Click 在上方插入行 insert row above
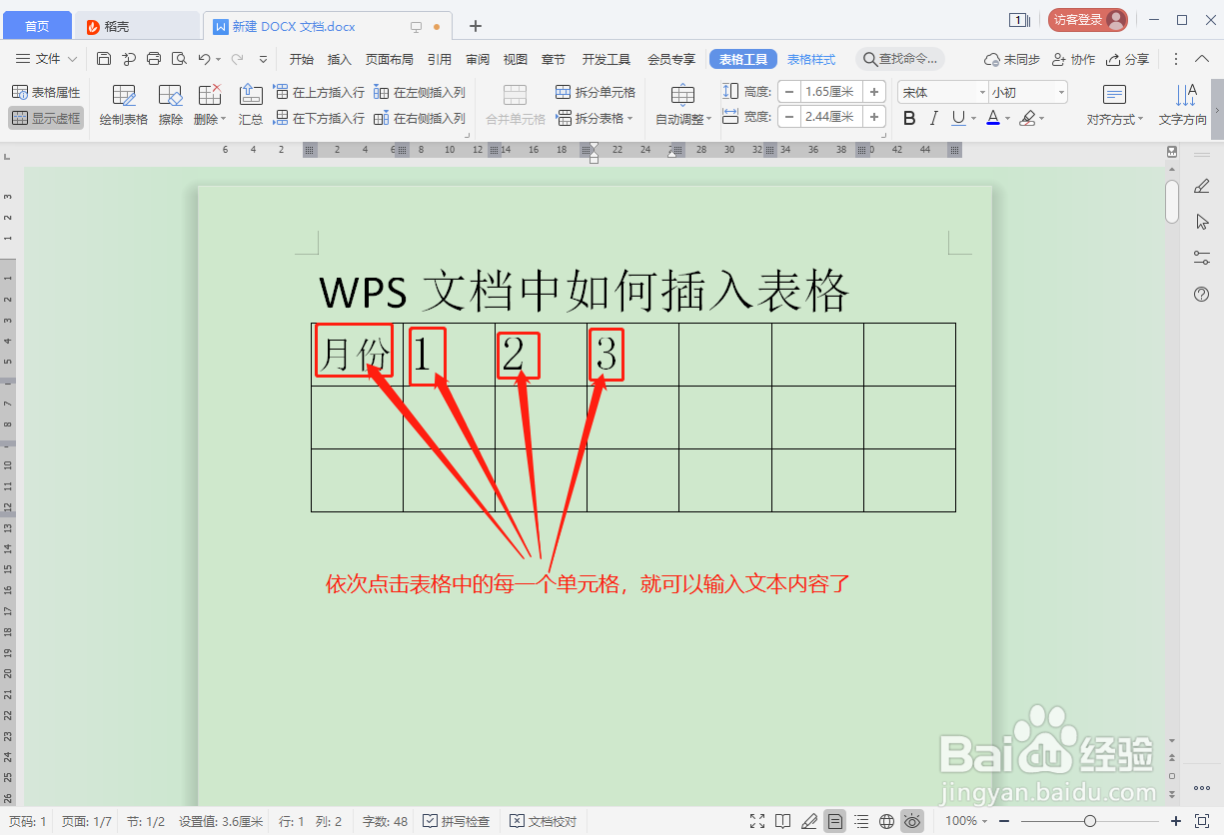The height and width of the screenshot is (835, 1224). [319, 92]
